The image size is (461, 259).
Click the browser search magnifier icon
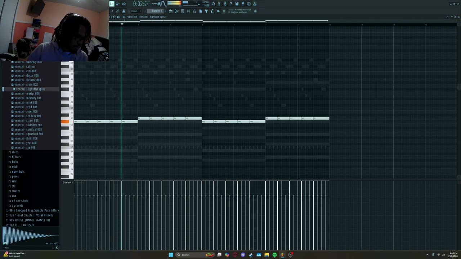[x=57, y=248]
